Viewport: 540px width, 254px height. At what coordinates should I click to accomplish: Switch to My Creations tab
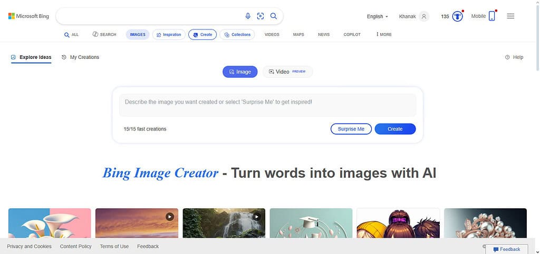click(80, 57)
